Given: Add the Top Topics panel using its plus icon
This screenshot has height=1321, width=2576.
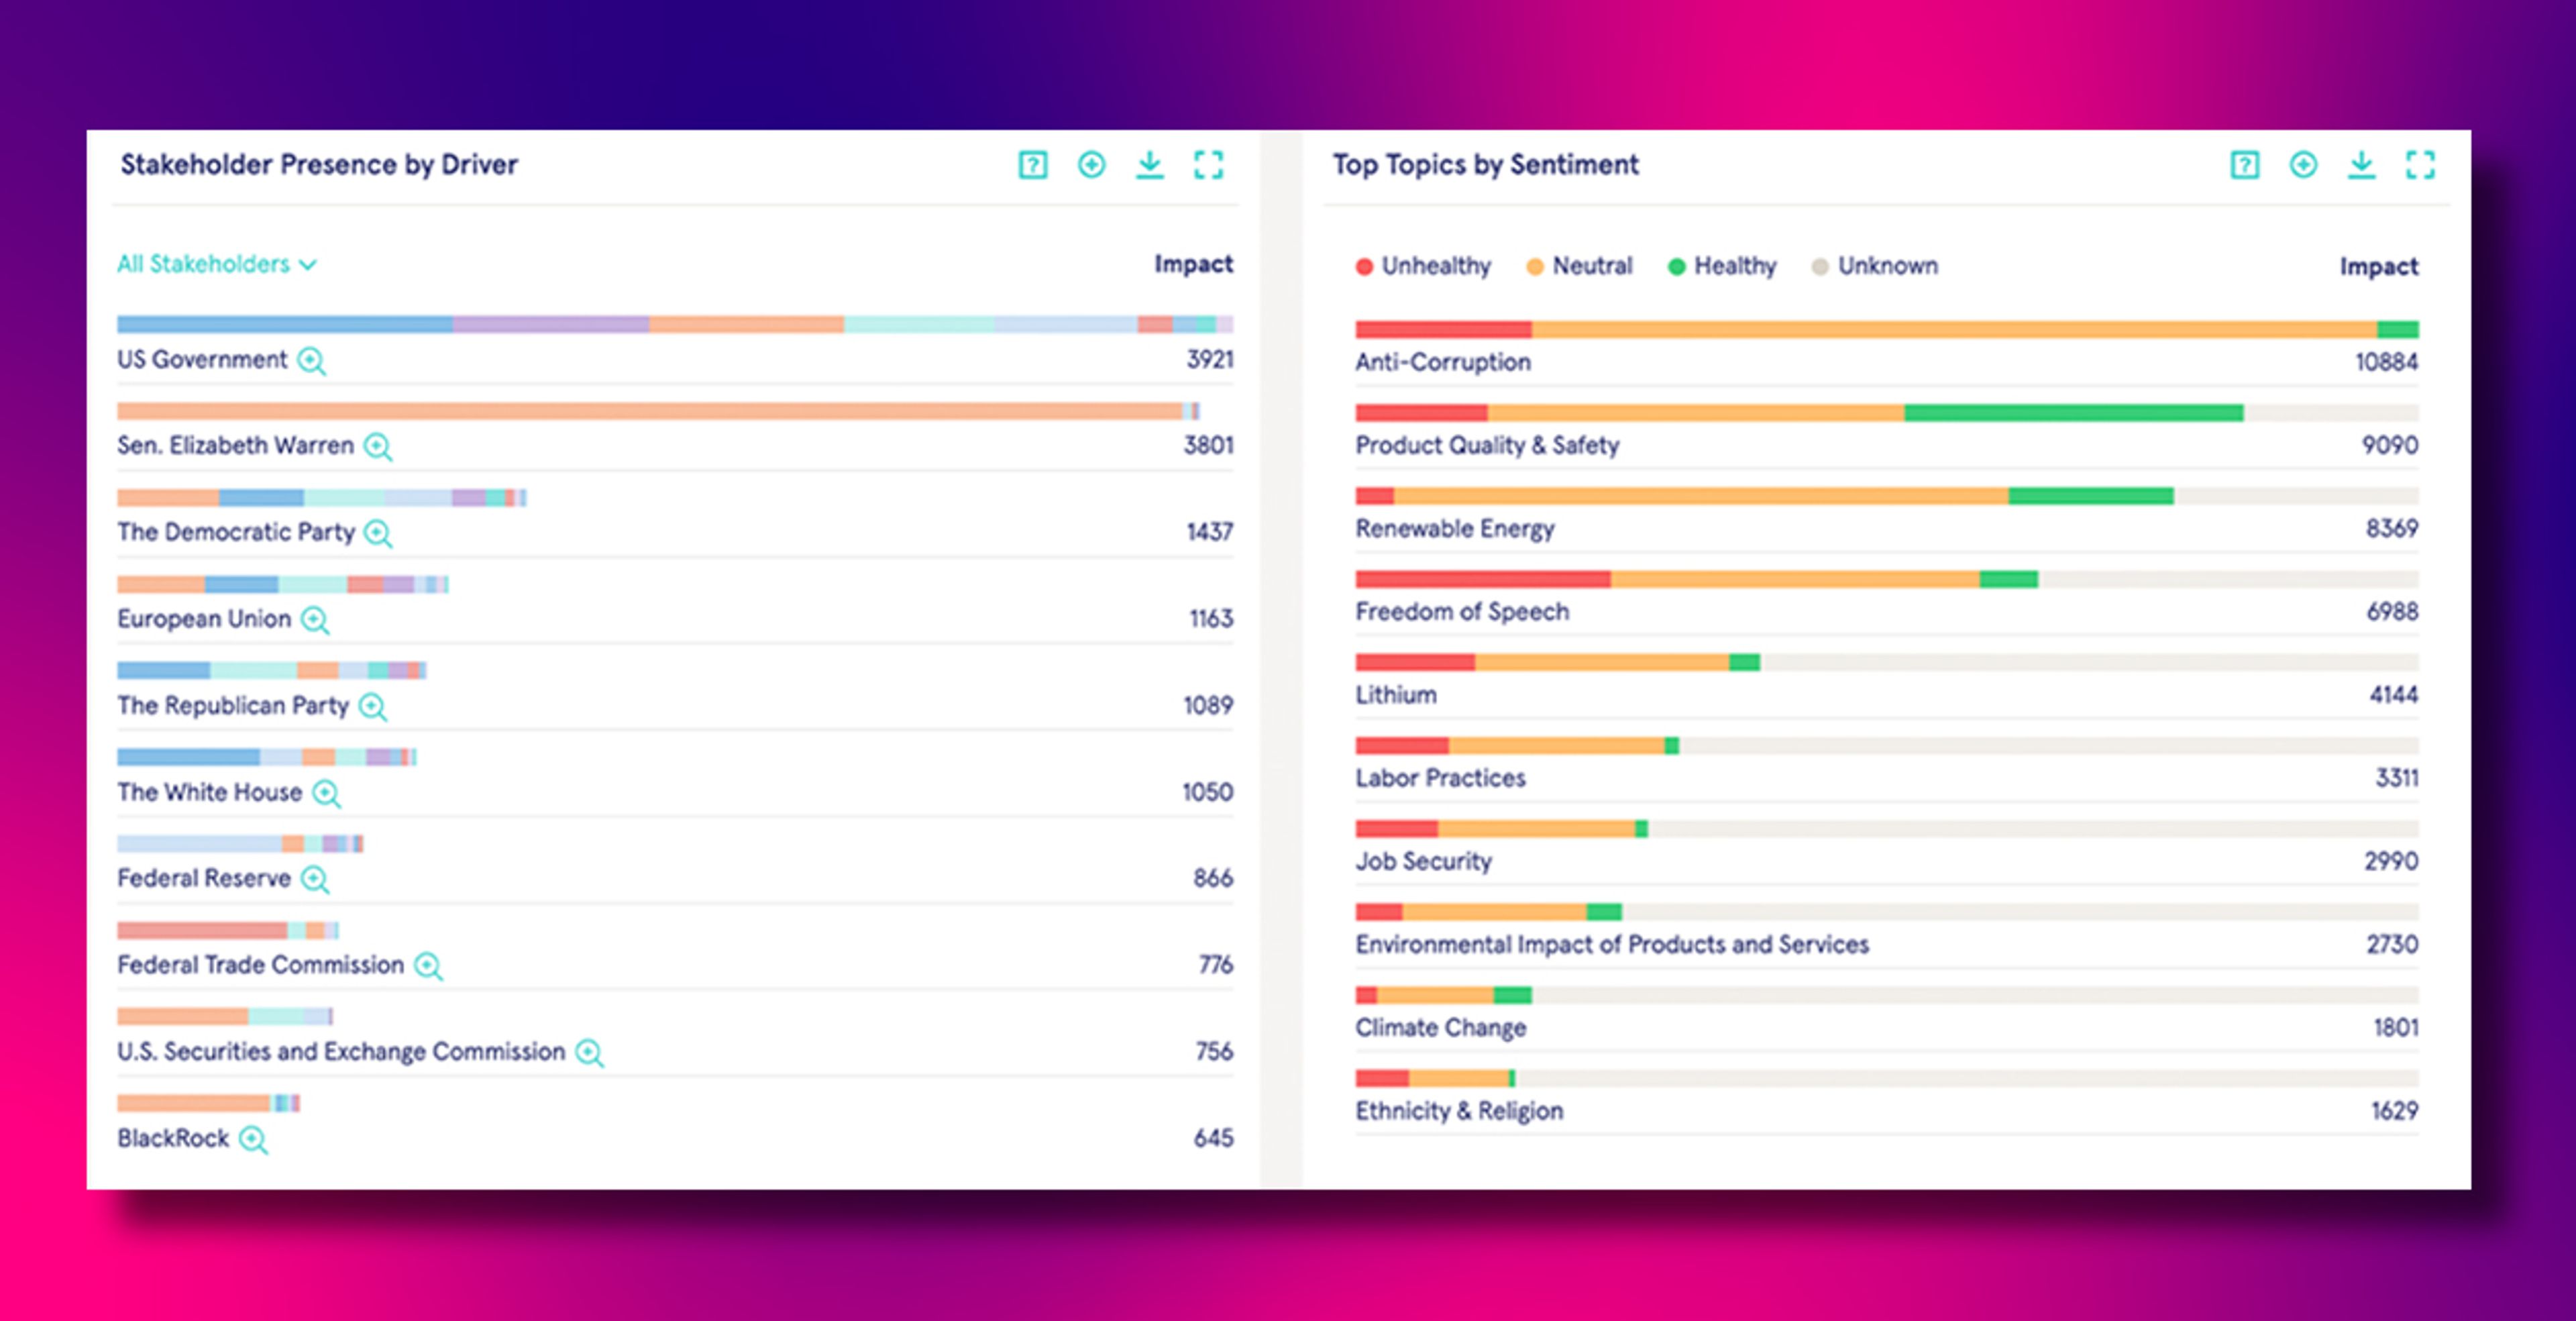Looking at the screenshot, I should pyautogui.click(x=2303, y=165).
